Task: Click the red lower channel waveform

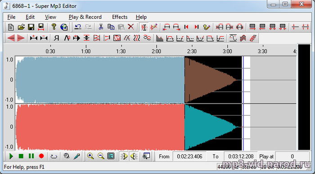Action: pyautogui.click(x=100, y=127)
